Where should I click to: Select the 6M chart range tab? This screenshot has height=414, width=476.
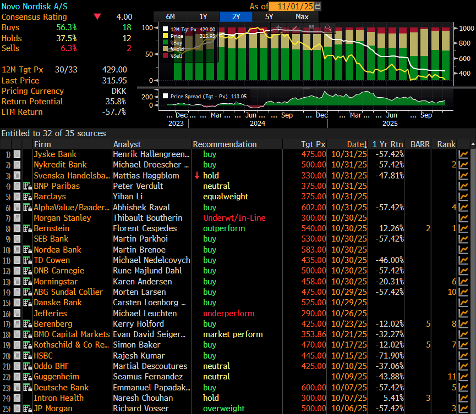(x=169, y=16)
